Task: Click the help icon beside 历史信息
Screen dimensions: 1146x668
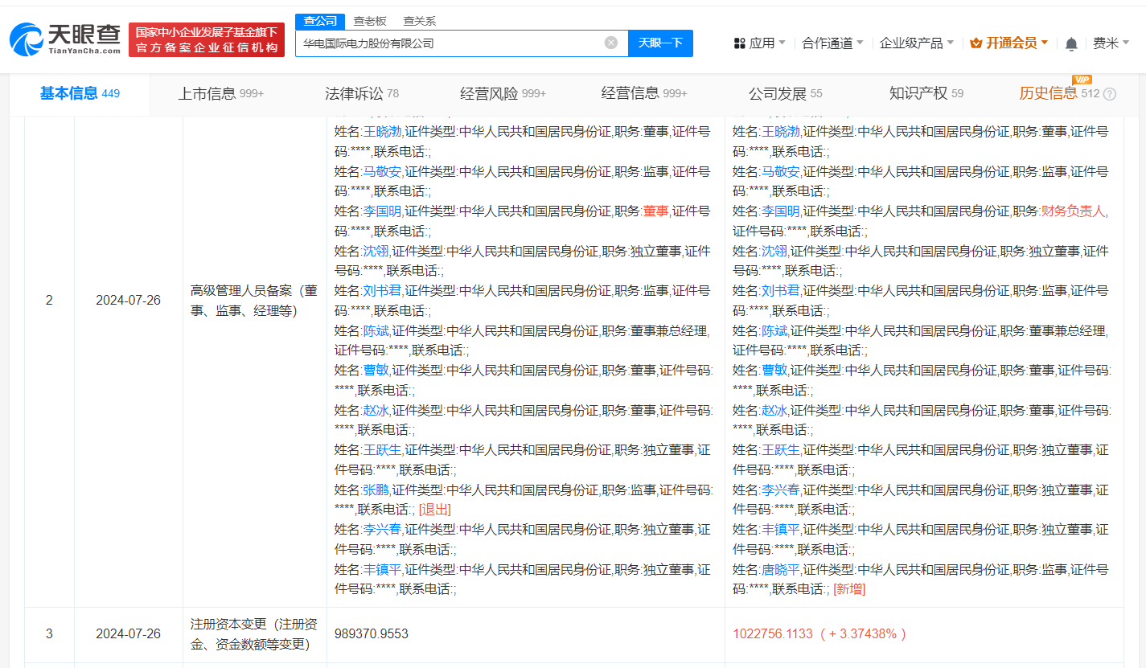Action: coord(1110,94)
